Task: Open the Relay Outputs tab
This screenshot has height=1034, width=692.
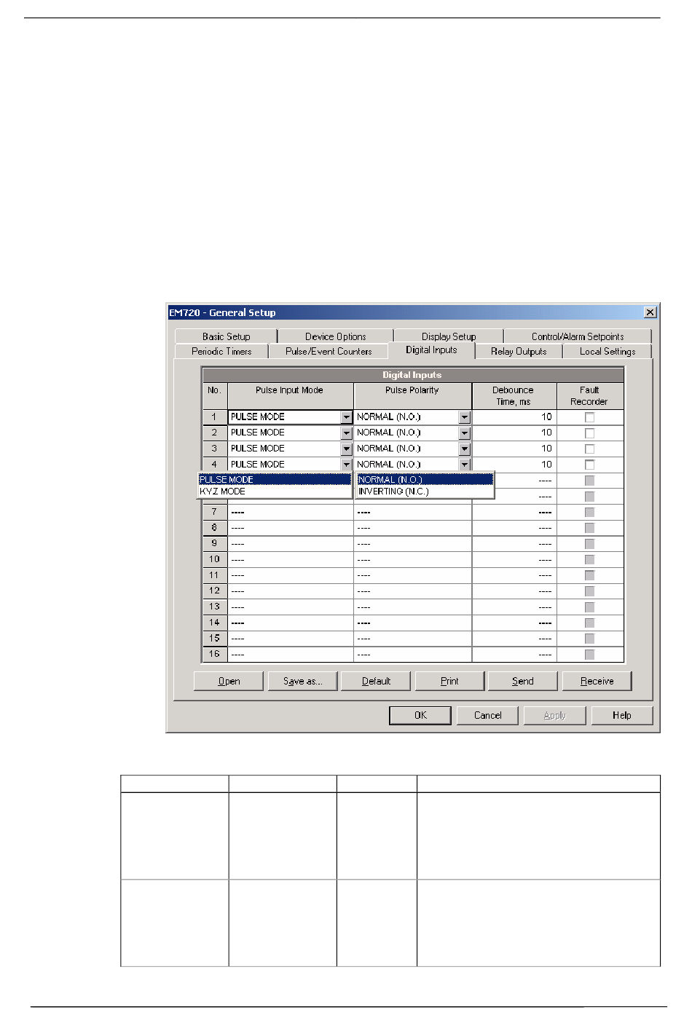Action: point(519,351)
